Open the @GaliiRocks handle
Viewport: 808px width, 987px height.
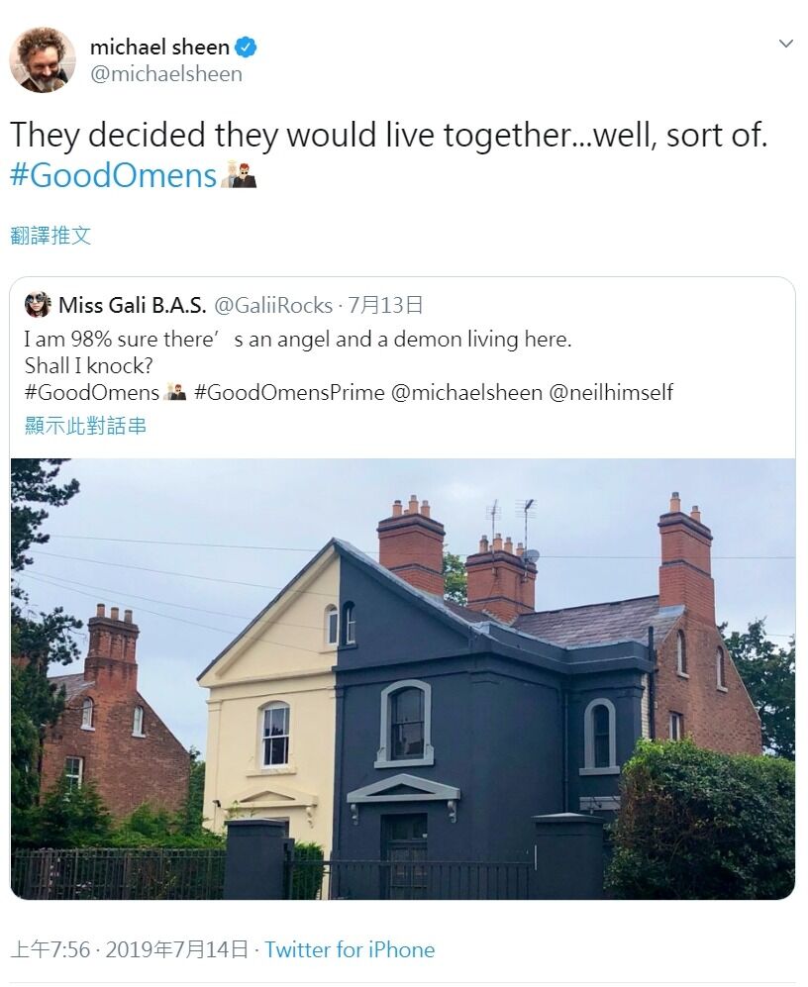click(x=273, y=305)
